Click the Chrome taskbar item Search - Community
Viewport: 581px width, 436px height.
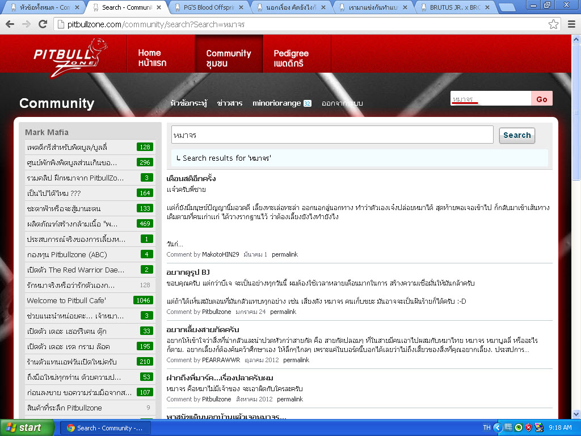106,428
